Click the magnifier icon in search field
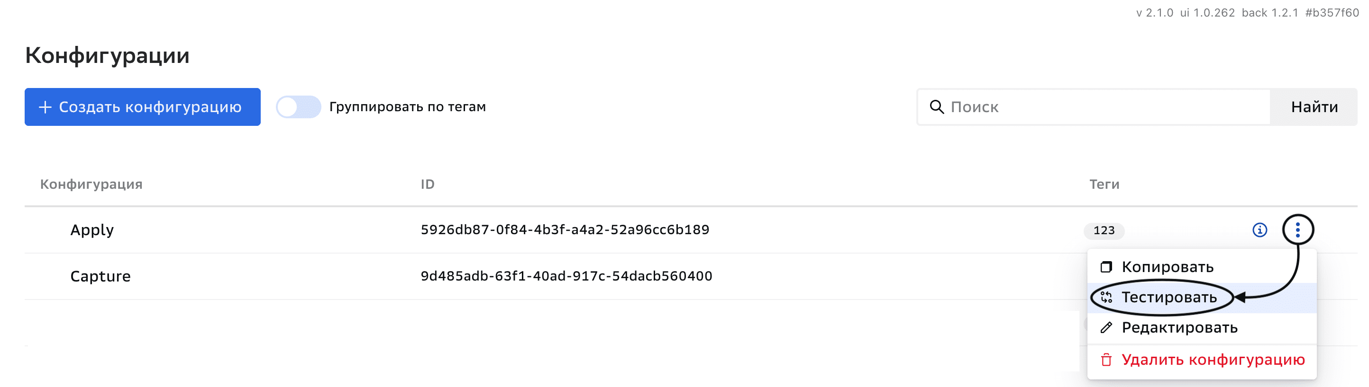This screenshot has height=387, width=1369. click(x=936, y=107)
